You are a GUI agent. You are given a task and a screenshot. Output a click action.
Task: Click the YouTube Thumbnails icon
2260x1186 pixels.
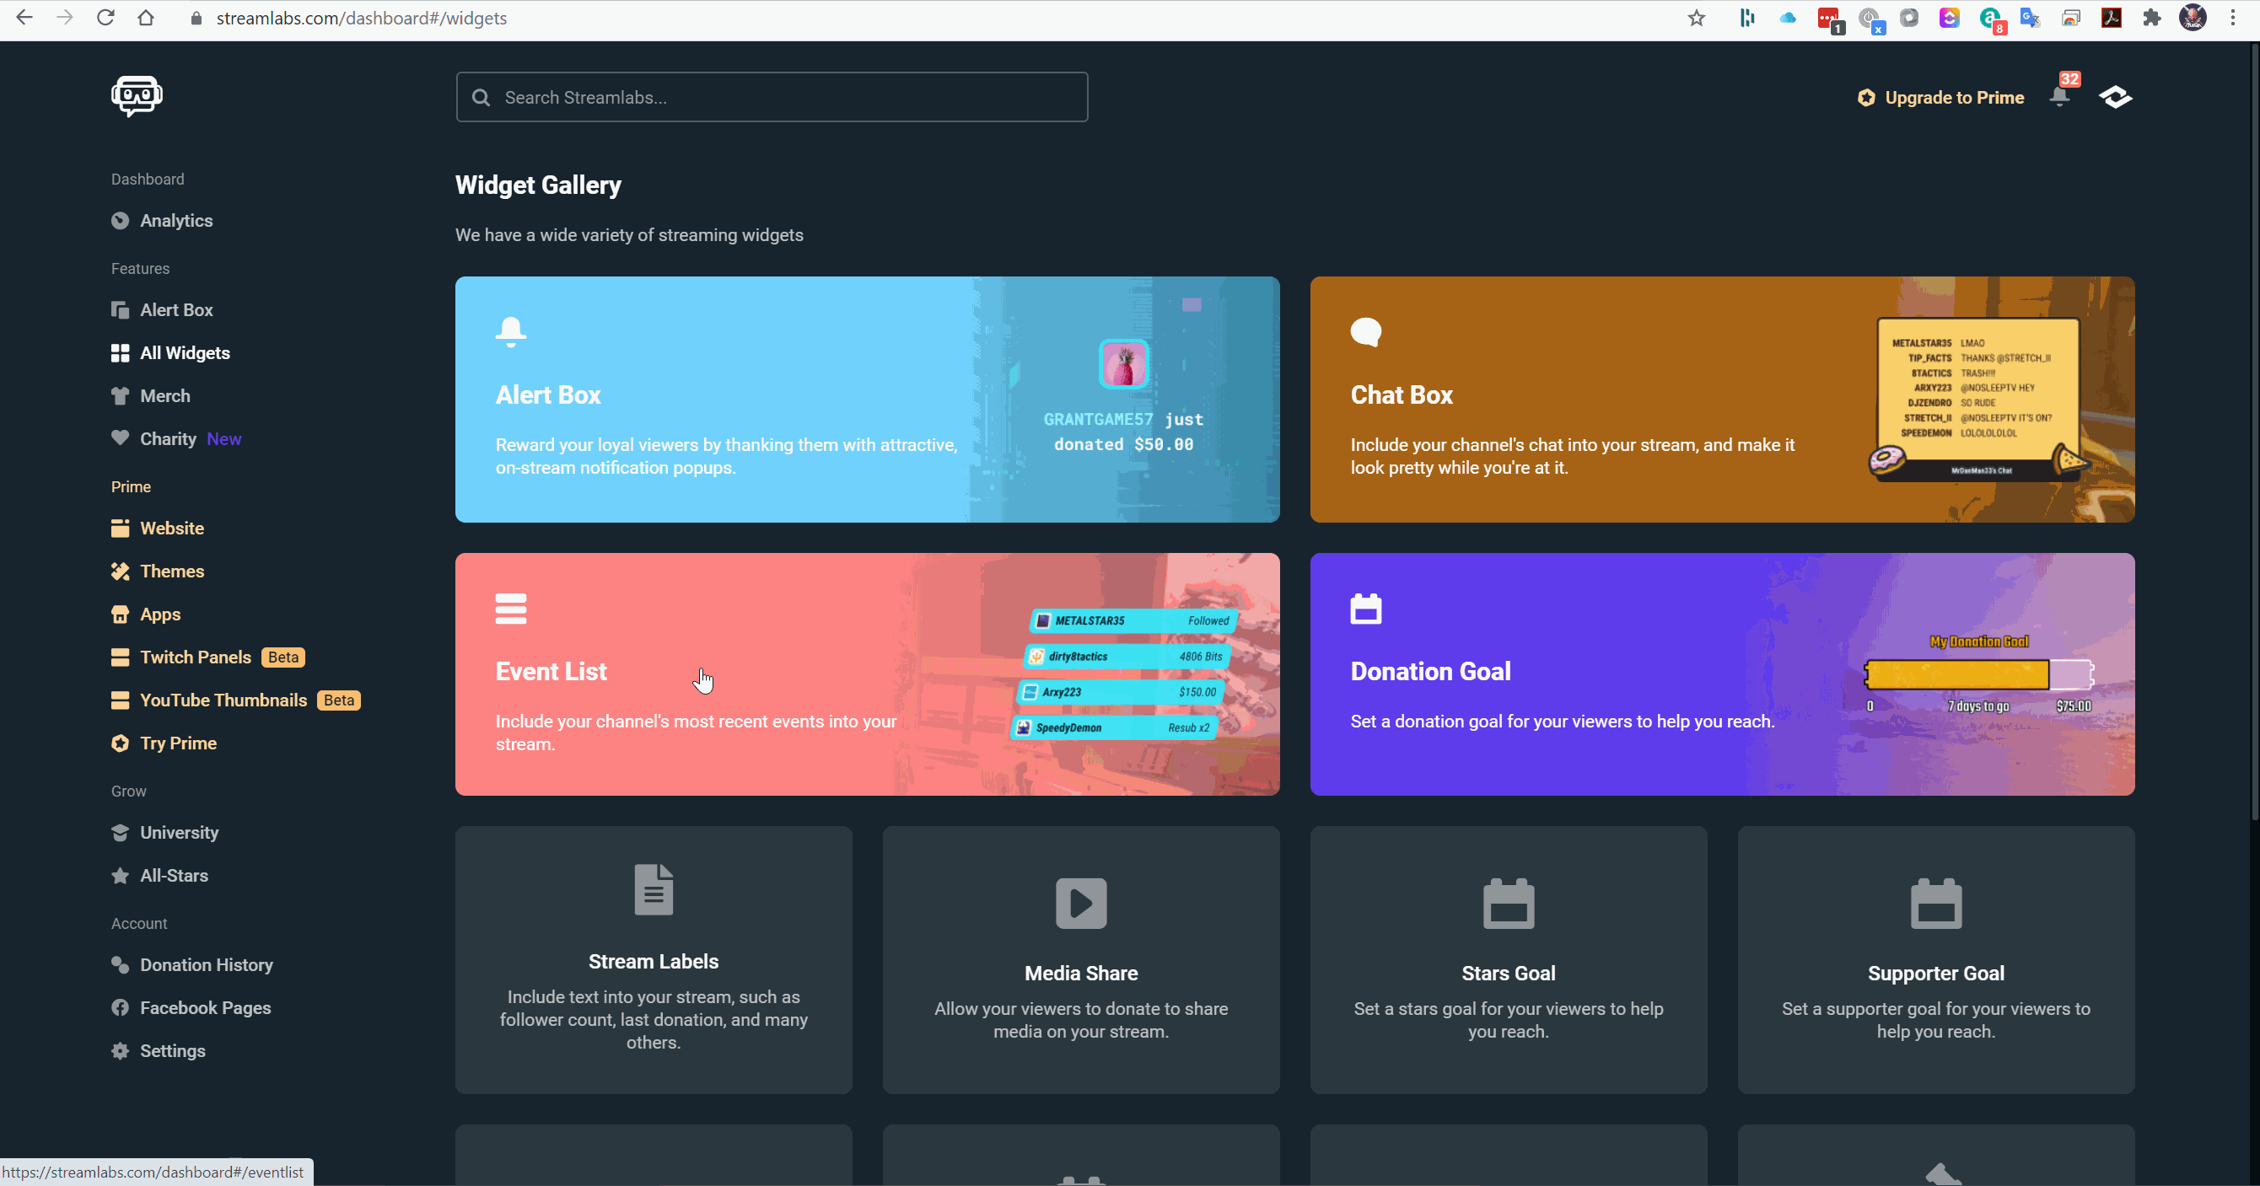tap(121, 700)
